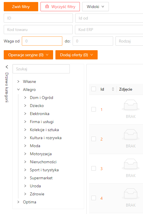Select the Sport i turystyka category
This screenshot has height=214, width=143.
point(44,170)
